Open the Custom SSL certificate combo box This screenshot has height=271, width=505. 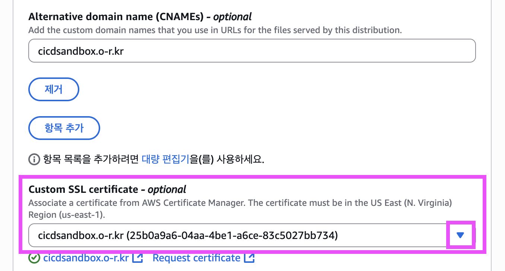[x=238, y=235]
